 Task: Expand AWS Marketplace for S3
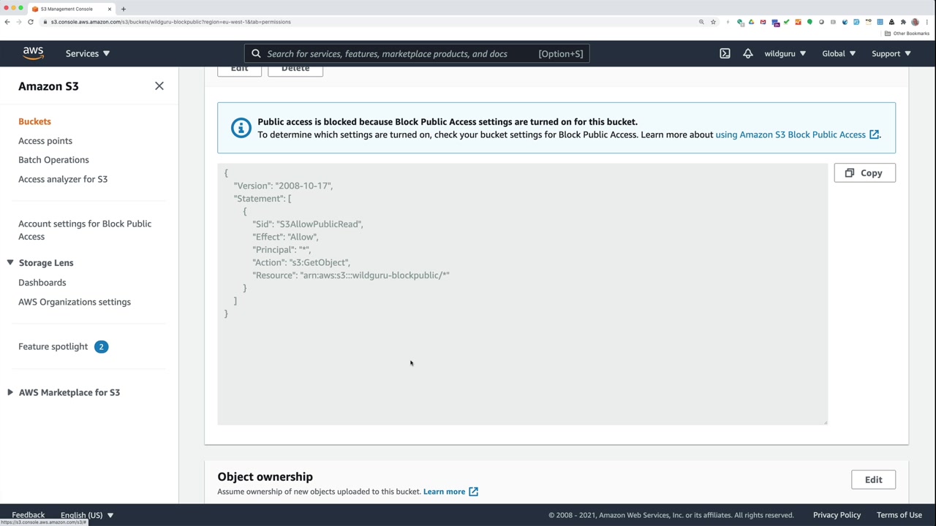point(10,392)
